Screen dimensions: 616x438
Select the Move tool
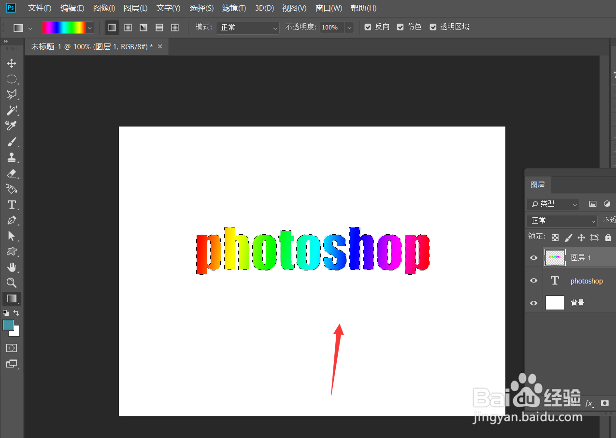[x=12, y=63]
